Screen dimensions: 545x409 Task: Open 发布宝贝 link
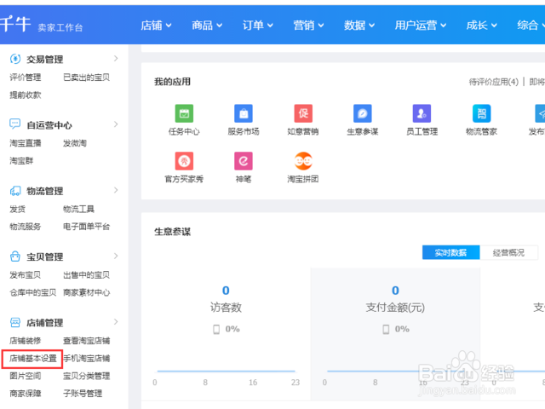pos(25,274)
